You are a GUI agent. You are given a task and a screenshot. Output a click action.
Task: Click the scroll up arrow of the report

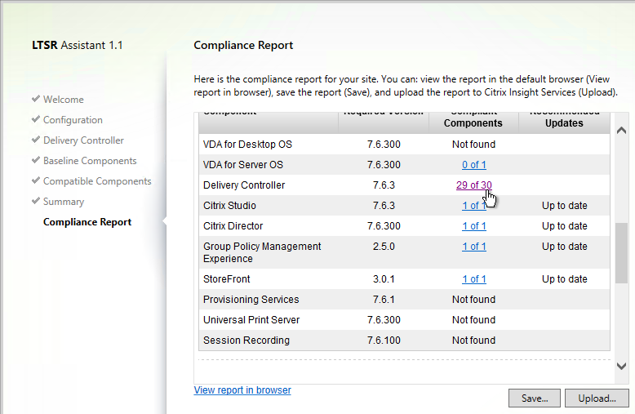[621, 131]
